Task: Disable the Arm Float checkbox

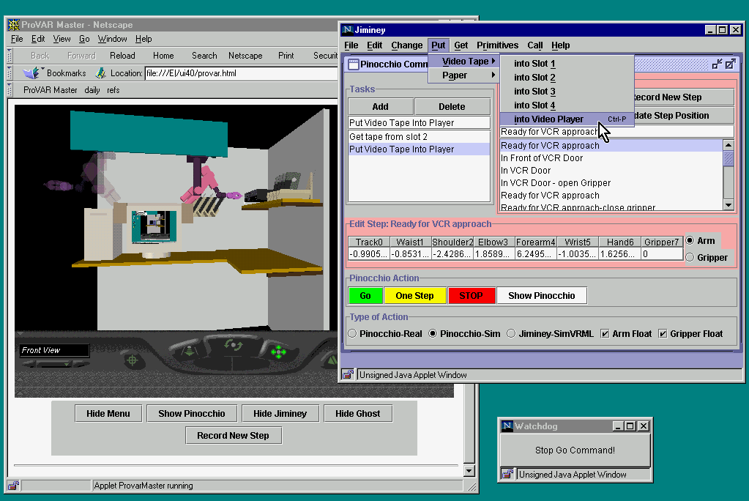Action: [605, 334]
